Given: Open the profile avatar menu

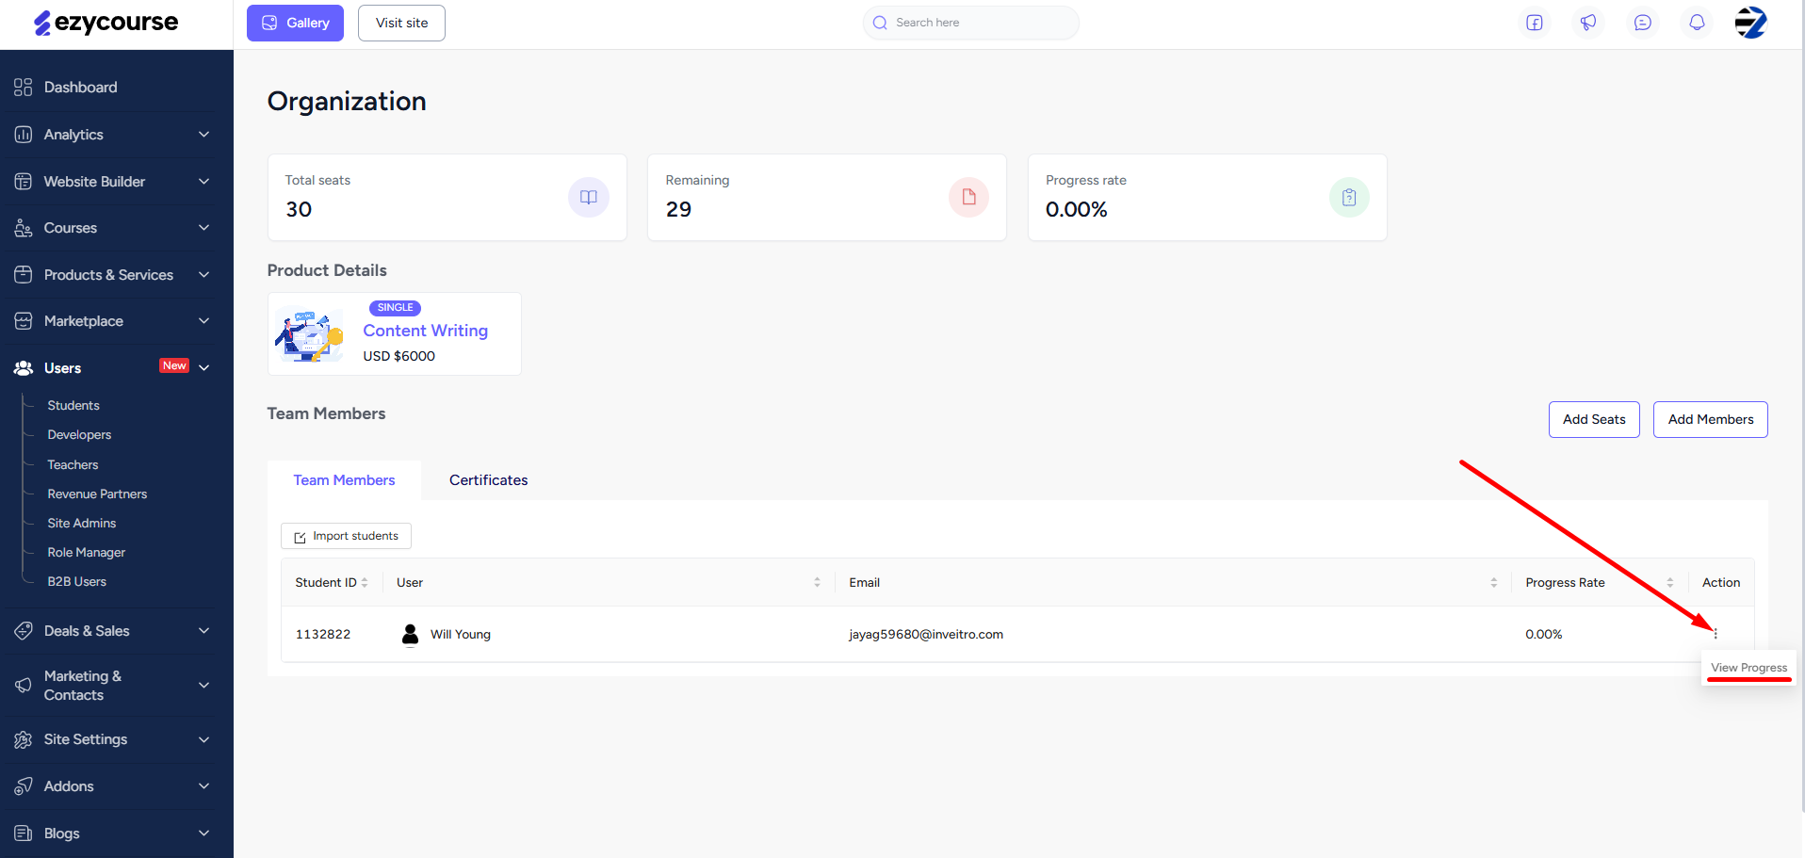Looking at the screenshot, I should point(1751,23).
